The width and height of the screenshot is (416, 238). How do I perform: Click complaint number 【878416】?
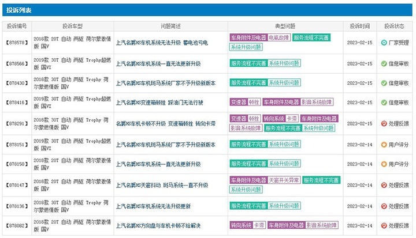tap(17, 103)
